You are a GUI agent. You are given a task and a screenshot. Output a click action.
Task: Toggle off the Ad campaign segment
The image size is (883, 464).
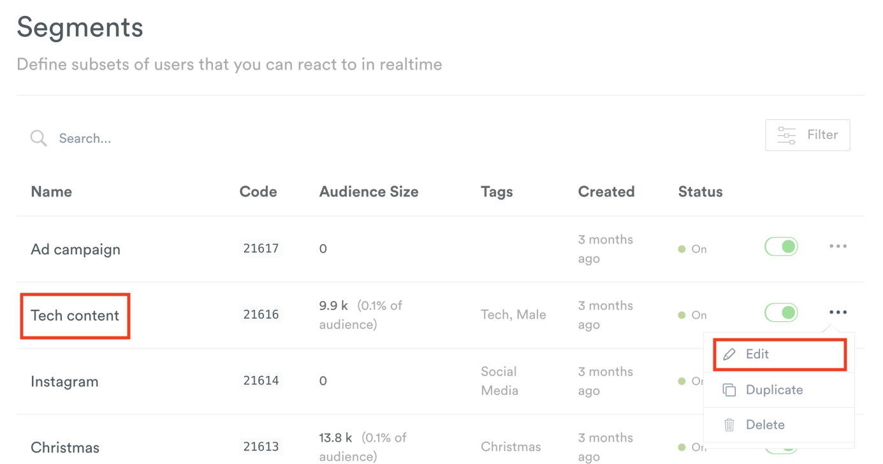[782, 247]
